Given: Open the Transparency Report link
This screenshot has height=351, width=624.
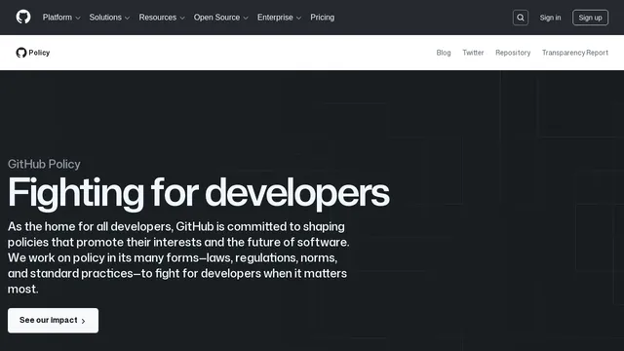Looking at the screenshot, I should (x=575, y=53).
